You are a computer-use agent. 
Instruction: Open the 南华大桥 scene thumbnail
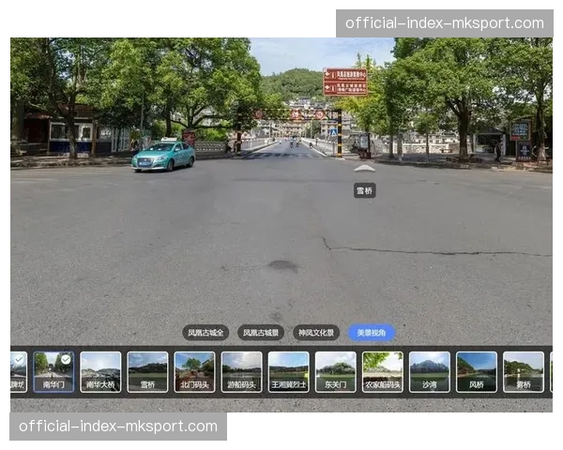pos(100,371)
